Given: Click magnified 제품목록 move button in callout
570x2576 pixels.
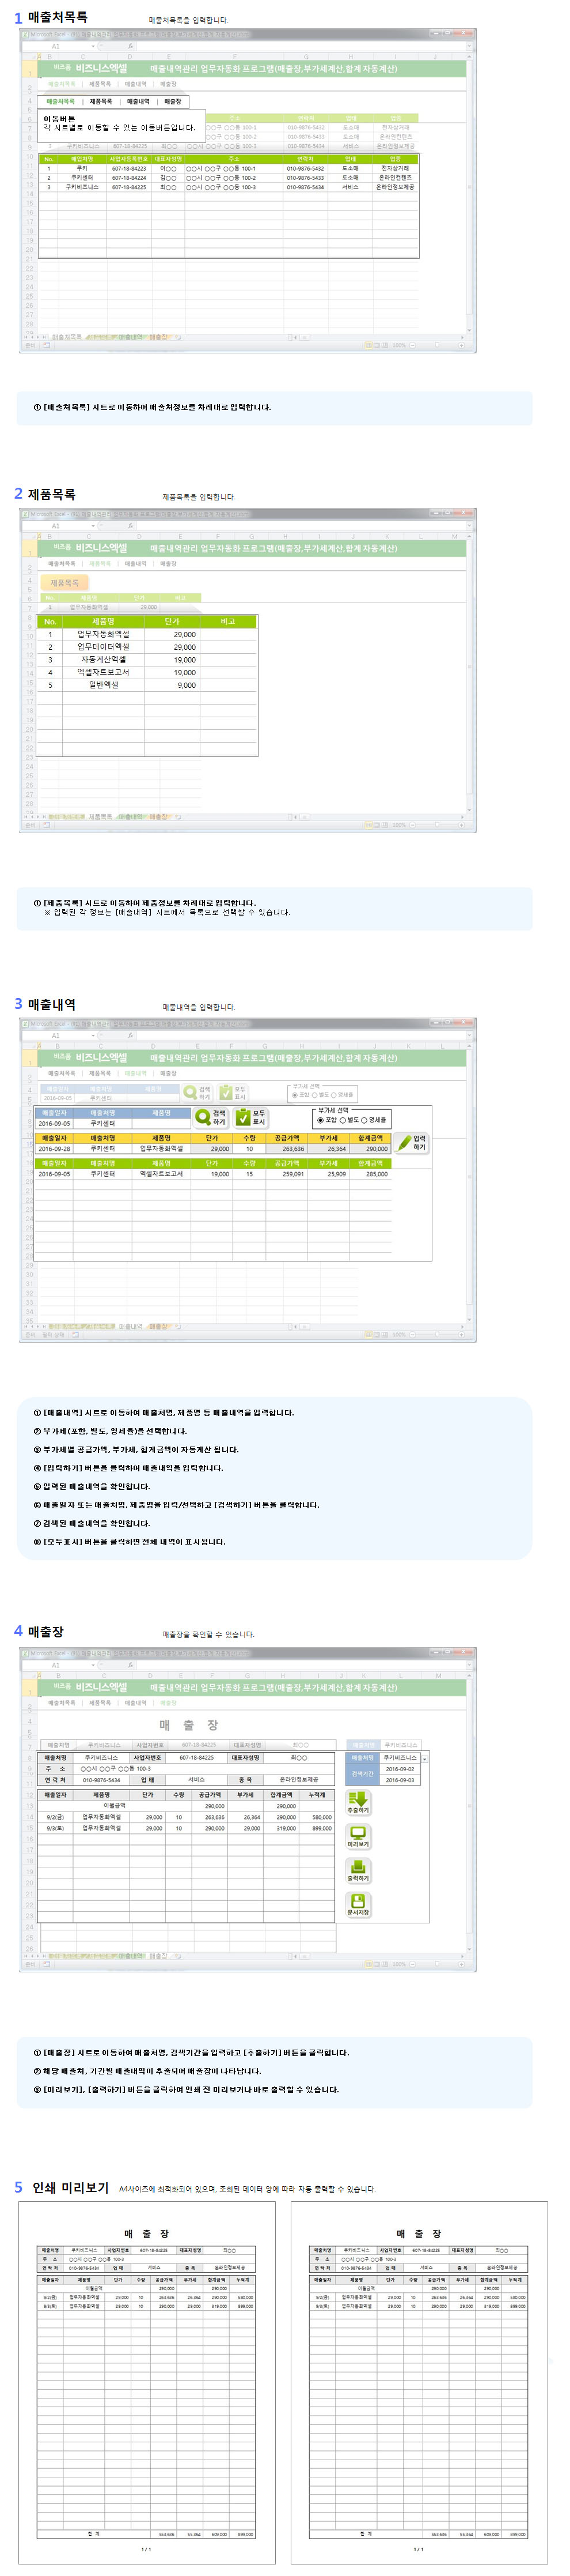Looking at the screenshot, I should [101, 102].
